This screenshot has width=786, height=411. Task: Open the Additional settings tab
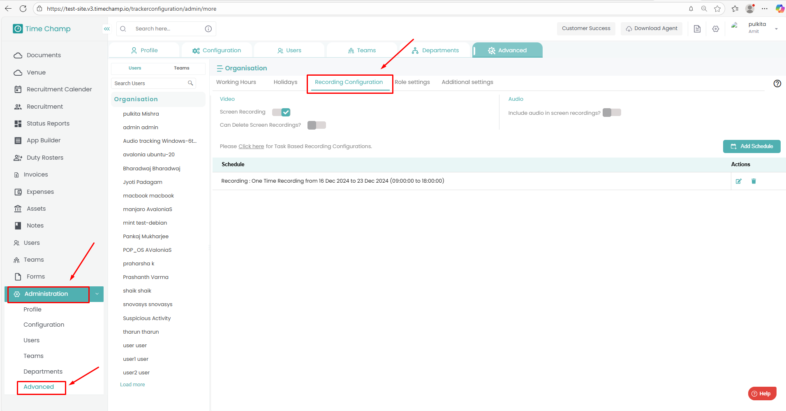click(x=467, y=82)
